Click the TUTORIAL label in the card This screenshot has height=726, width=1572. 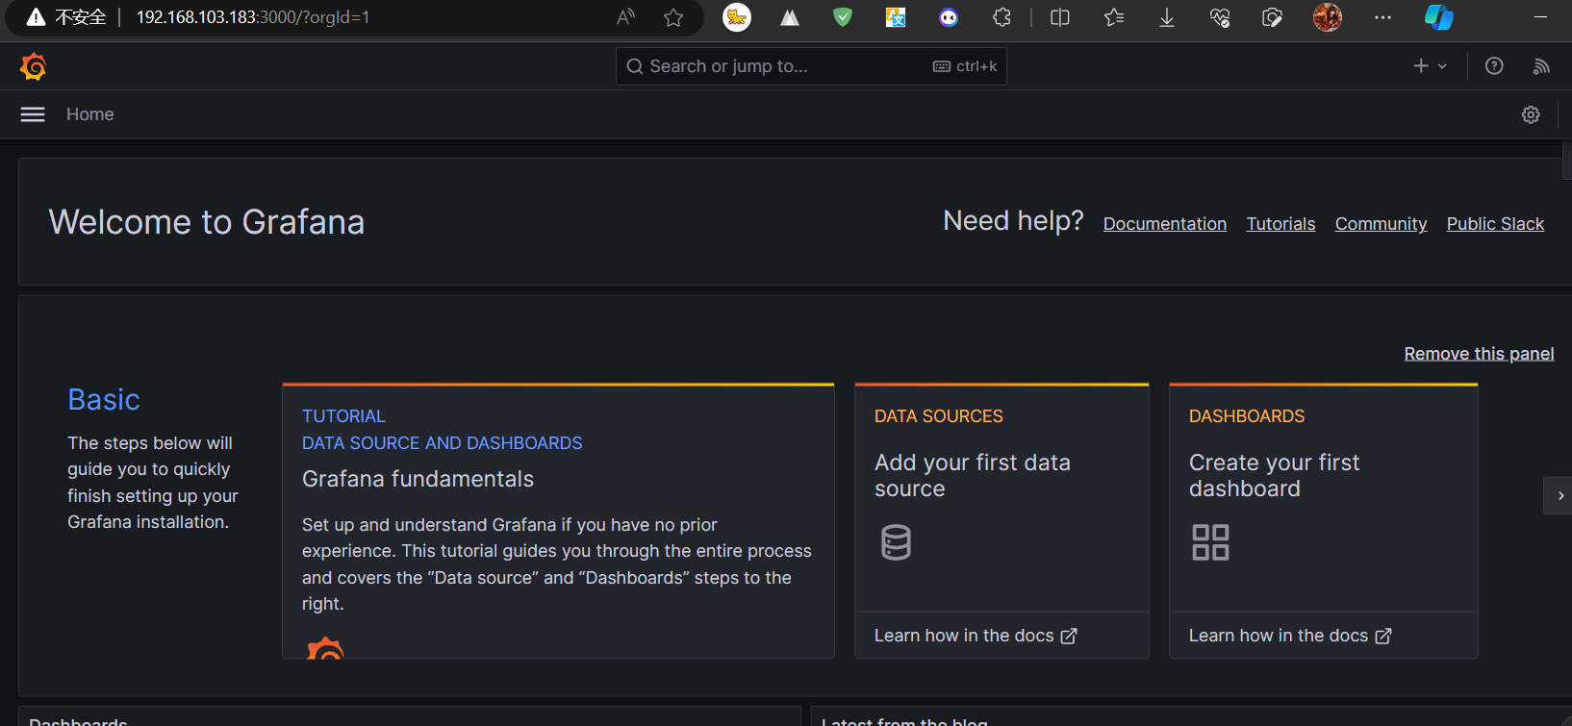pyautogui.click(x=343, y=416)
